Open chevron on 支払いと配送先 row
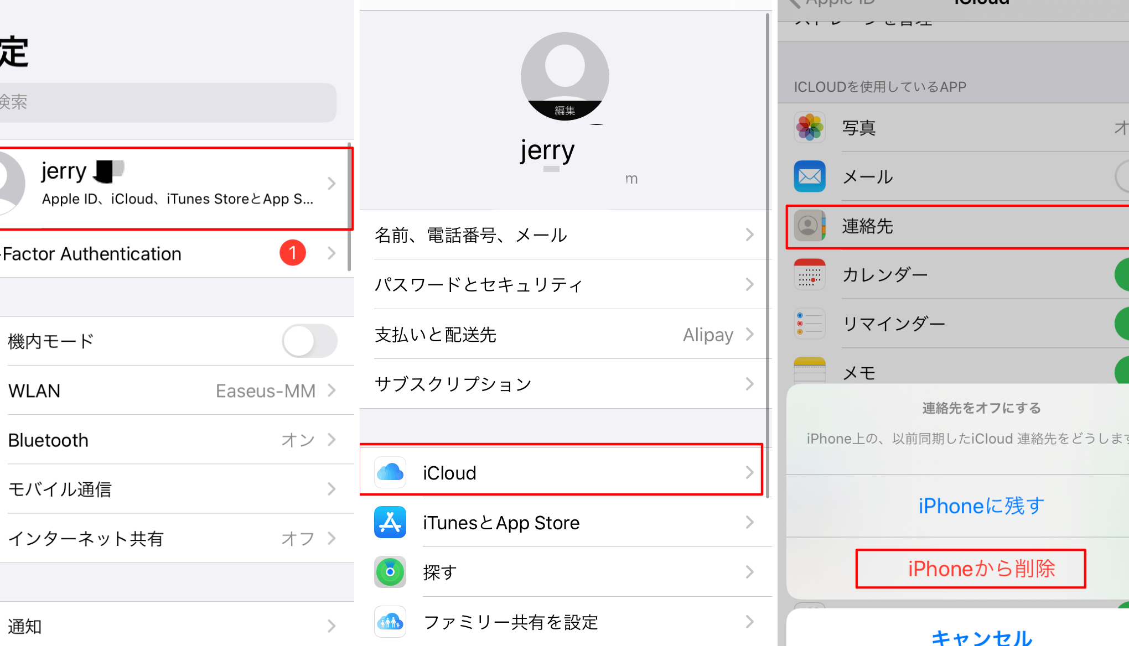The height and width of the screenshot is (646, 1129). click(750, 334)
